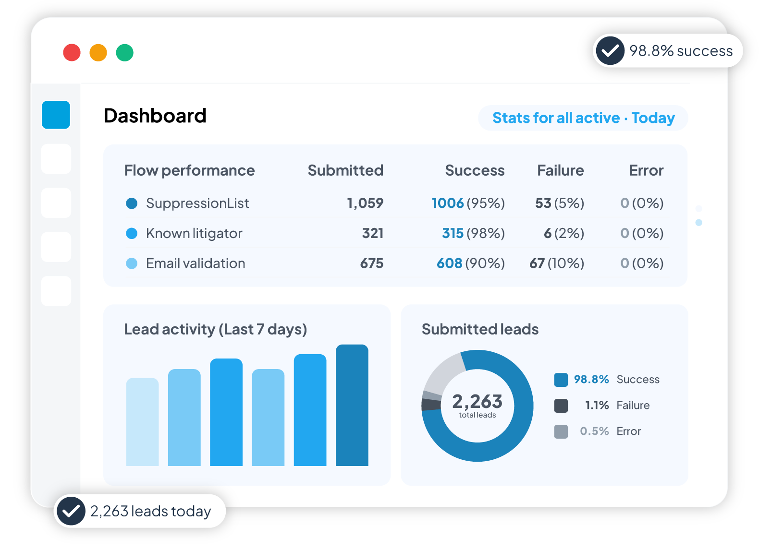Click the tallest dark-blue bar in Lead activity

pos(352,405)
